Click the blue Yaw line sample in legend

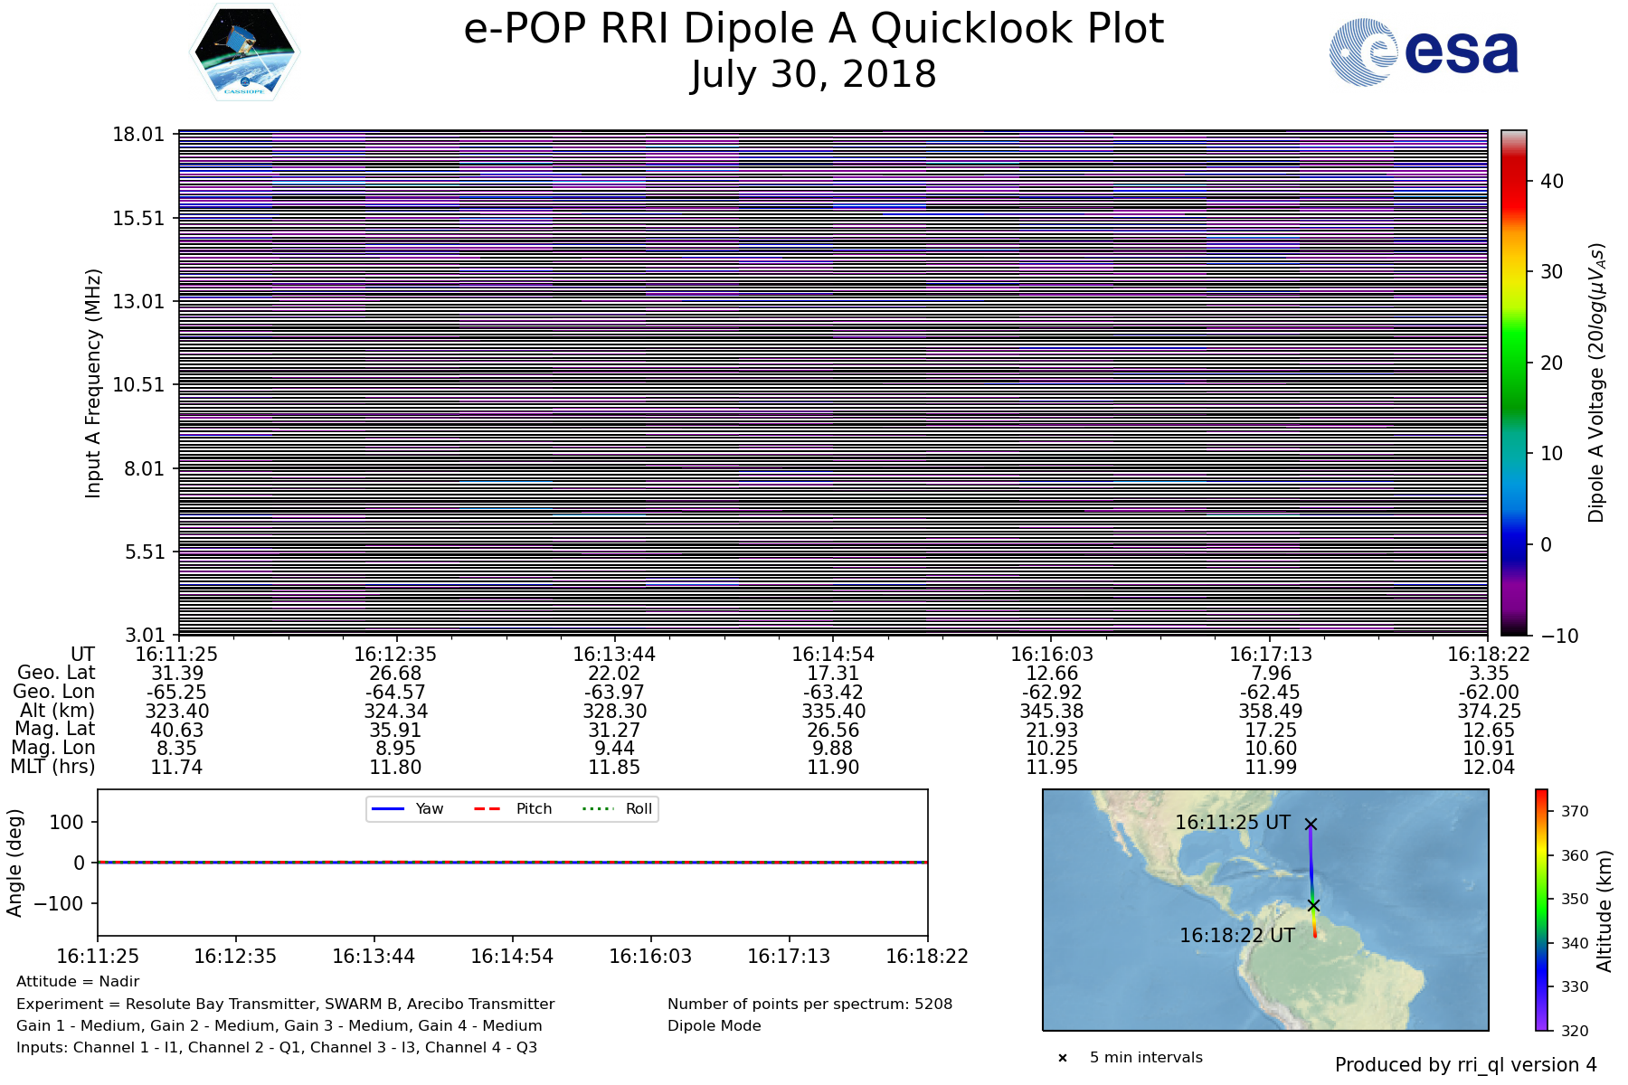387,808
